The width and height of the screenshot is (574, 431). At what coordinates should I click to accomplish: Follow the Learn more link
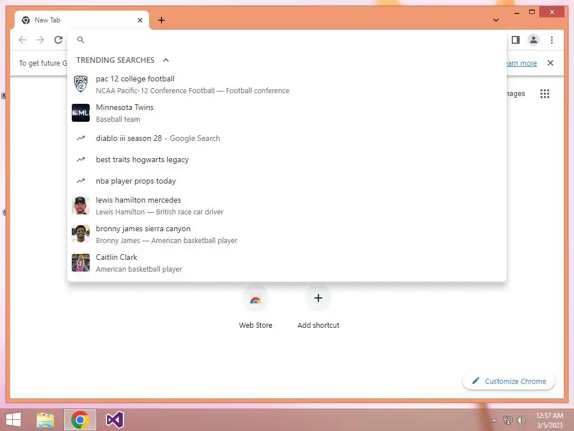522,63
